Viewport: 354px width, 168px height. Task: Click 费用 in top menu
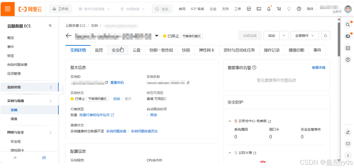[x=182, y=9]
